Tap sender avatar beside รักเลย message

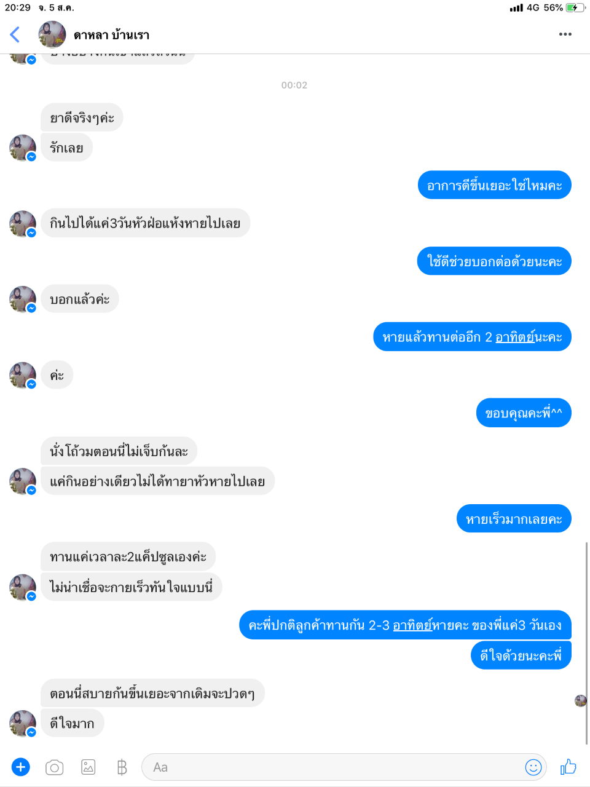click(23, 148)
